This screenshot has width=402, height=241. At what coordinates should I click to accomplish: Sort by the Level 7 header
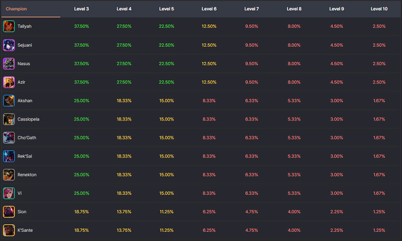pyautogui.click(x=251, y=9)
